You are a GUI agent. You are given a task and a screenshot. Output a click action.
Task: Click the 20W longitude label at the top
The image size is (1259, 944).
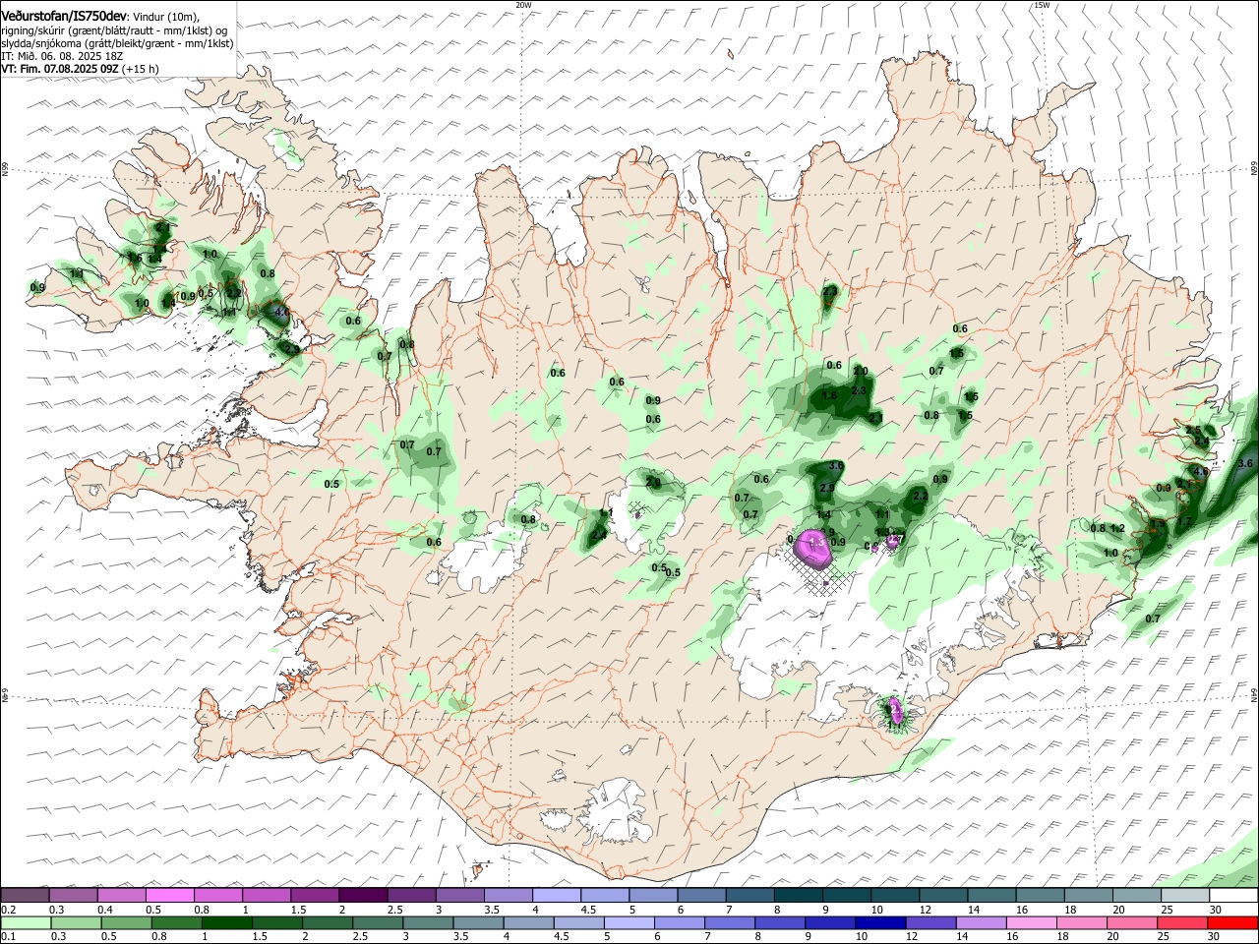click(523, 5)
